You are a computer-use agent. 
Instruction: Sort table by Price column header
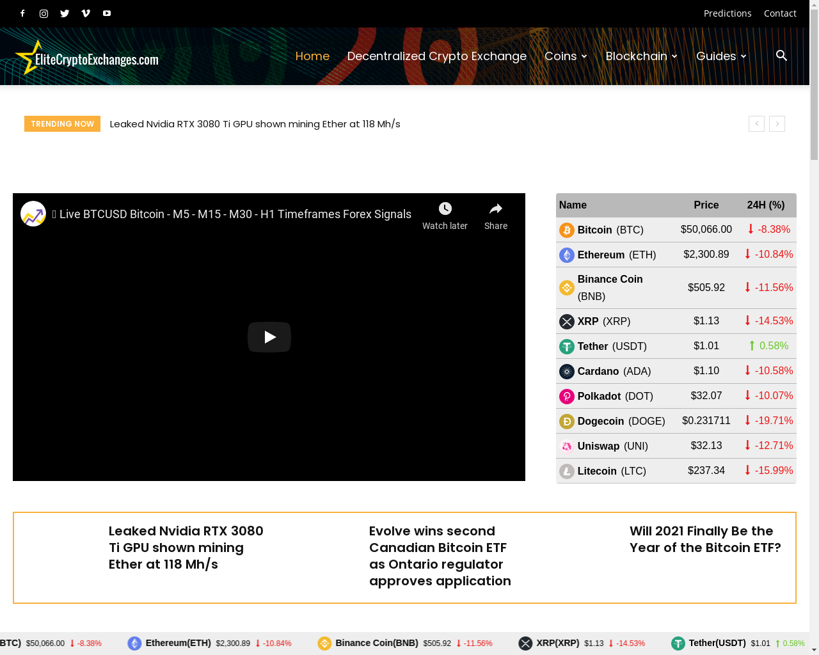706,205
